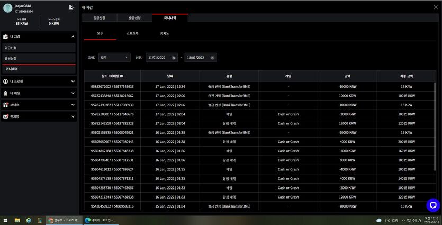Switch to the 스포츠북 sub-tab
442x225 pixels.
pyautogui.click(x=132, y=33)
